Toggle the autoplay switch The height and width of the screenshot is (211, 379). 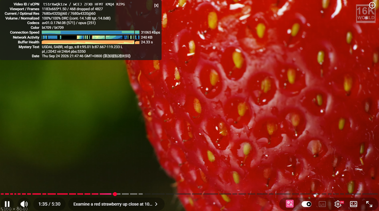(x=306, y=204)
